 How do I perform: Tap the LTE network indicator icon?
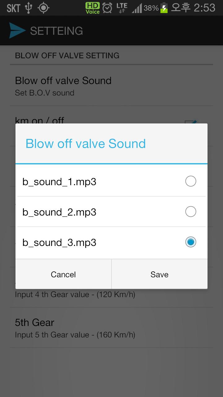[122, 8]
